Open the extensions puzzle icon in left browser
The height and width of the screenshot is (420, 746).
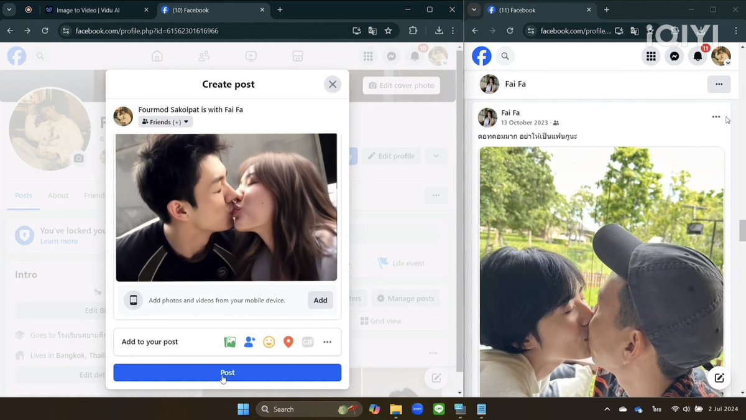pos(413,30)
